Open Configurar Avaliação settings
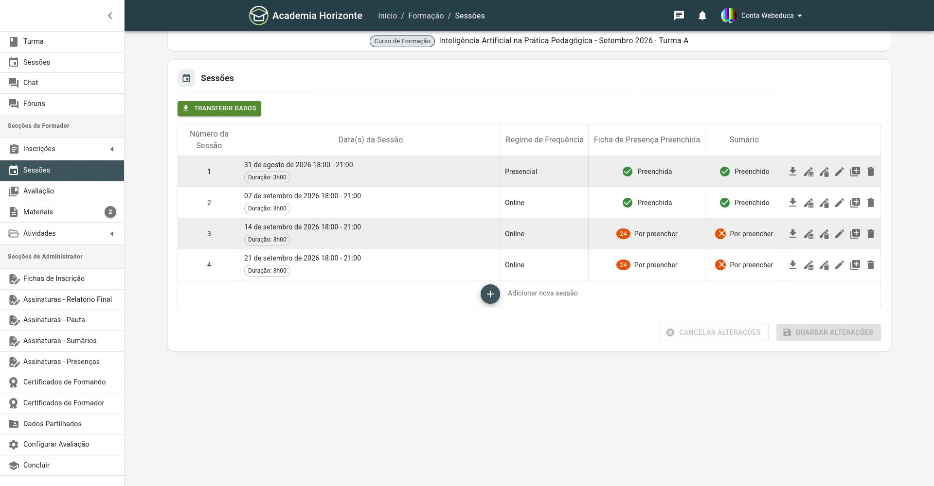This screenshot has height=486, width=934. 62,444
